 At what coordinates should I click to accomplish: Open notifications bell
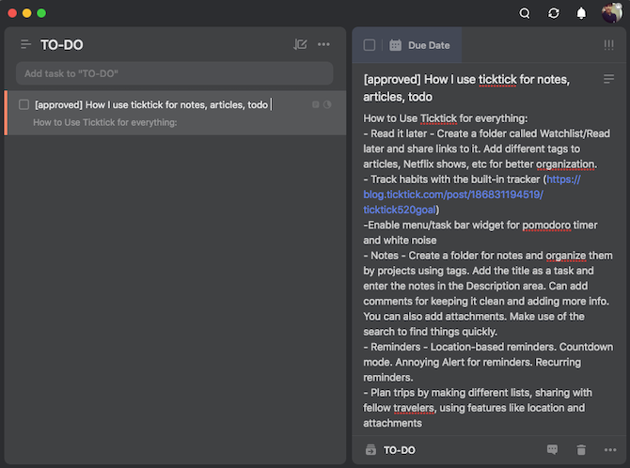pos(581,13)
